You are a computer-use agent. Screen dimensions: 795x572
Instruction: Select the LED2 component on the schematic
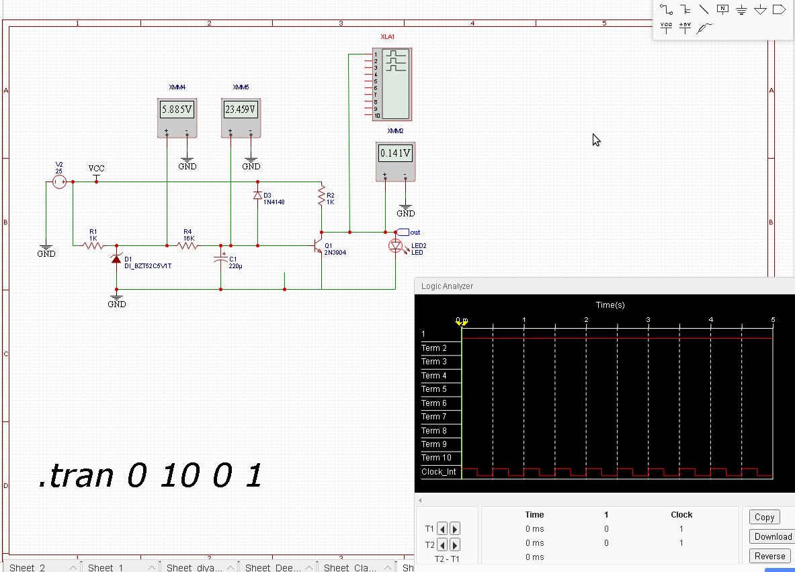click(x=396, y=247)
